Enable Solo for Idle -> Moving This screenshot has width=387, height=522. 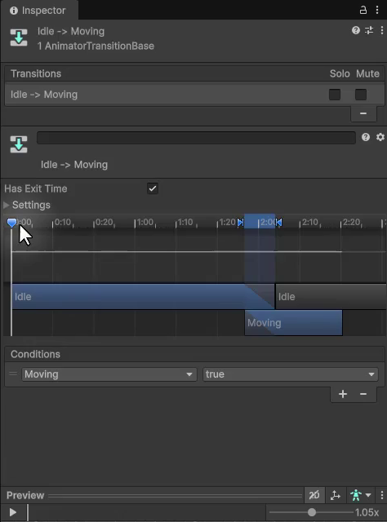[334, 95]
